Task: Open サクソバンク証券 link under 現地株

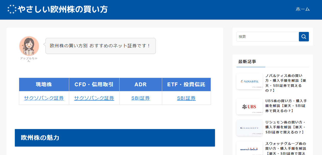Action: 44,98
